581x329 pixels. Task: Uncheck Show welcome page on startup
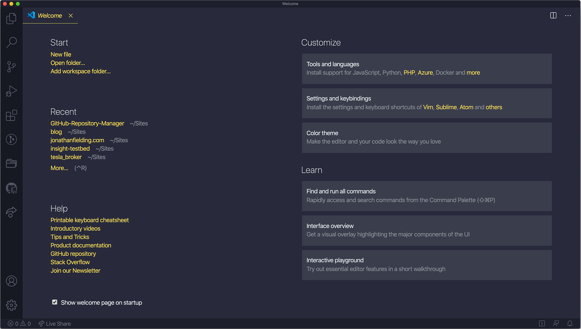coord(55,302)
